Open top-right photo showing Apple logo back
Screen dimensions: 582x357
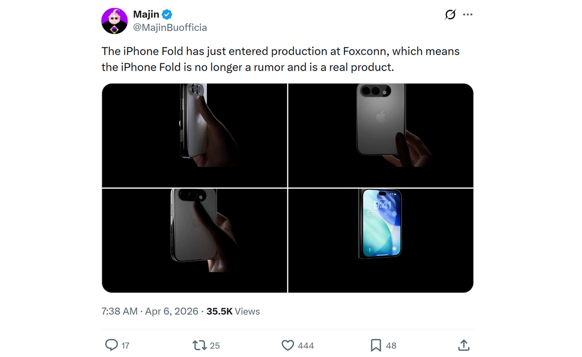[381, 135]
